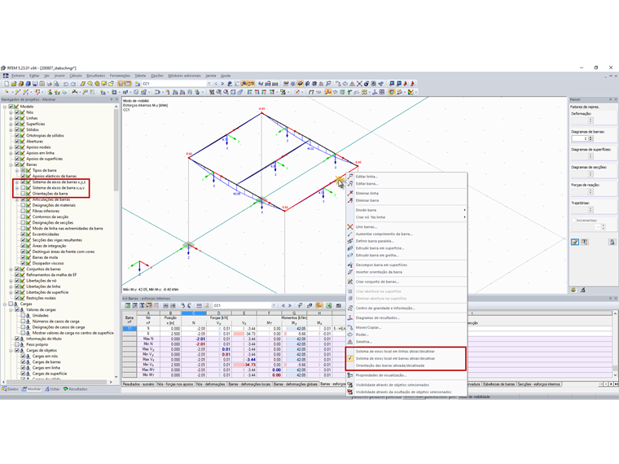
Task: Switch to Mostrar navigator tab
Action: pos(32,389)
